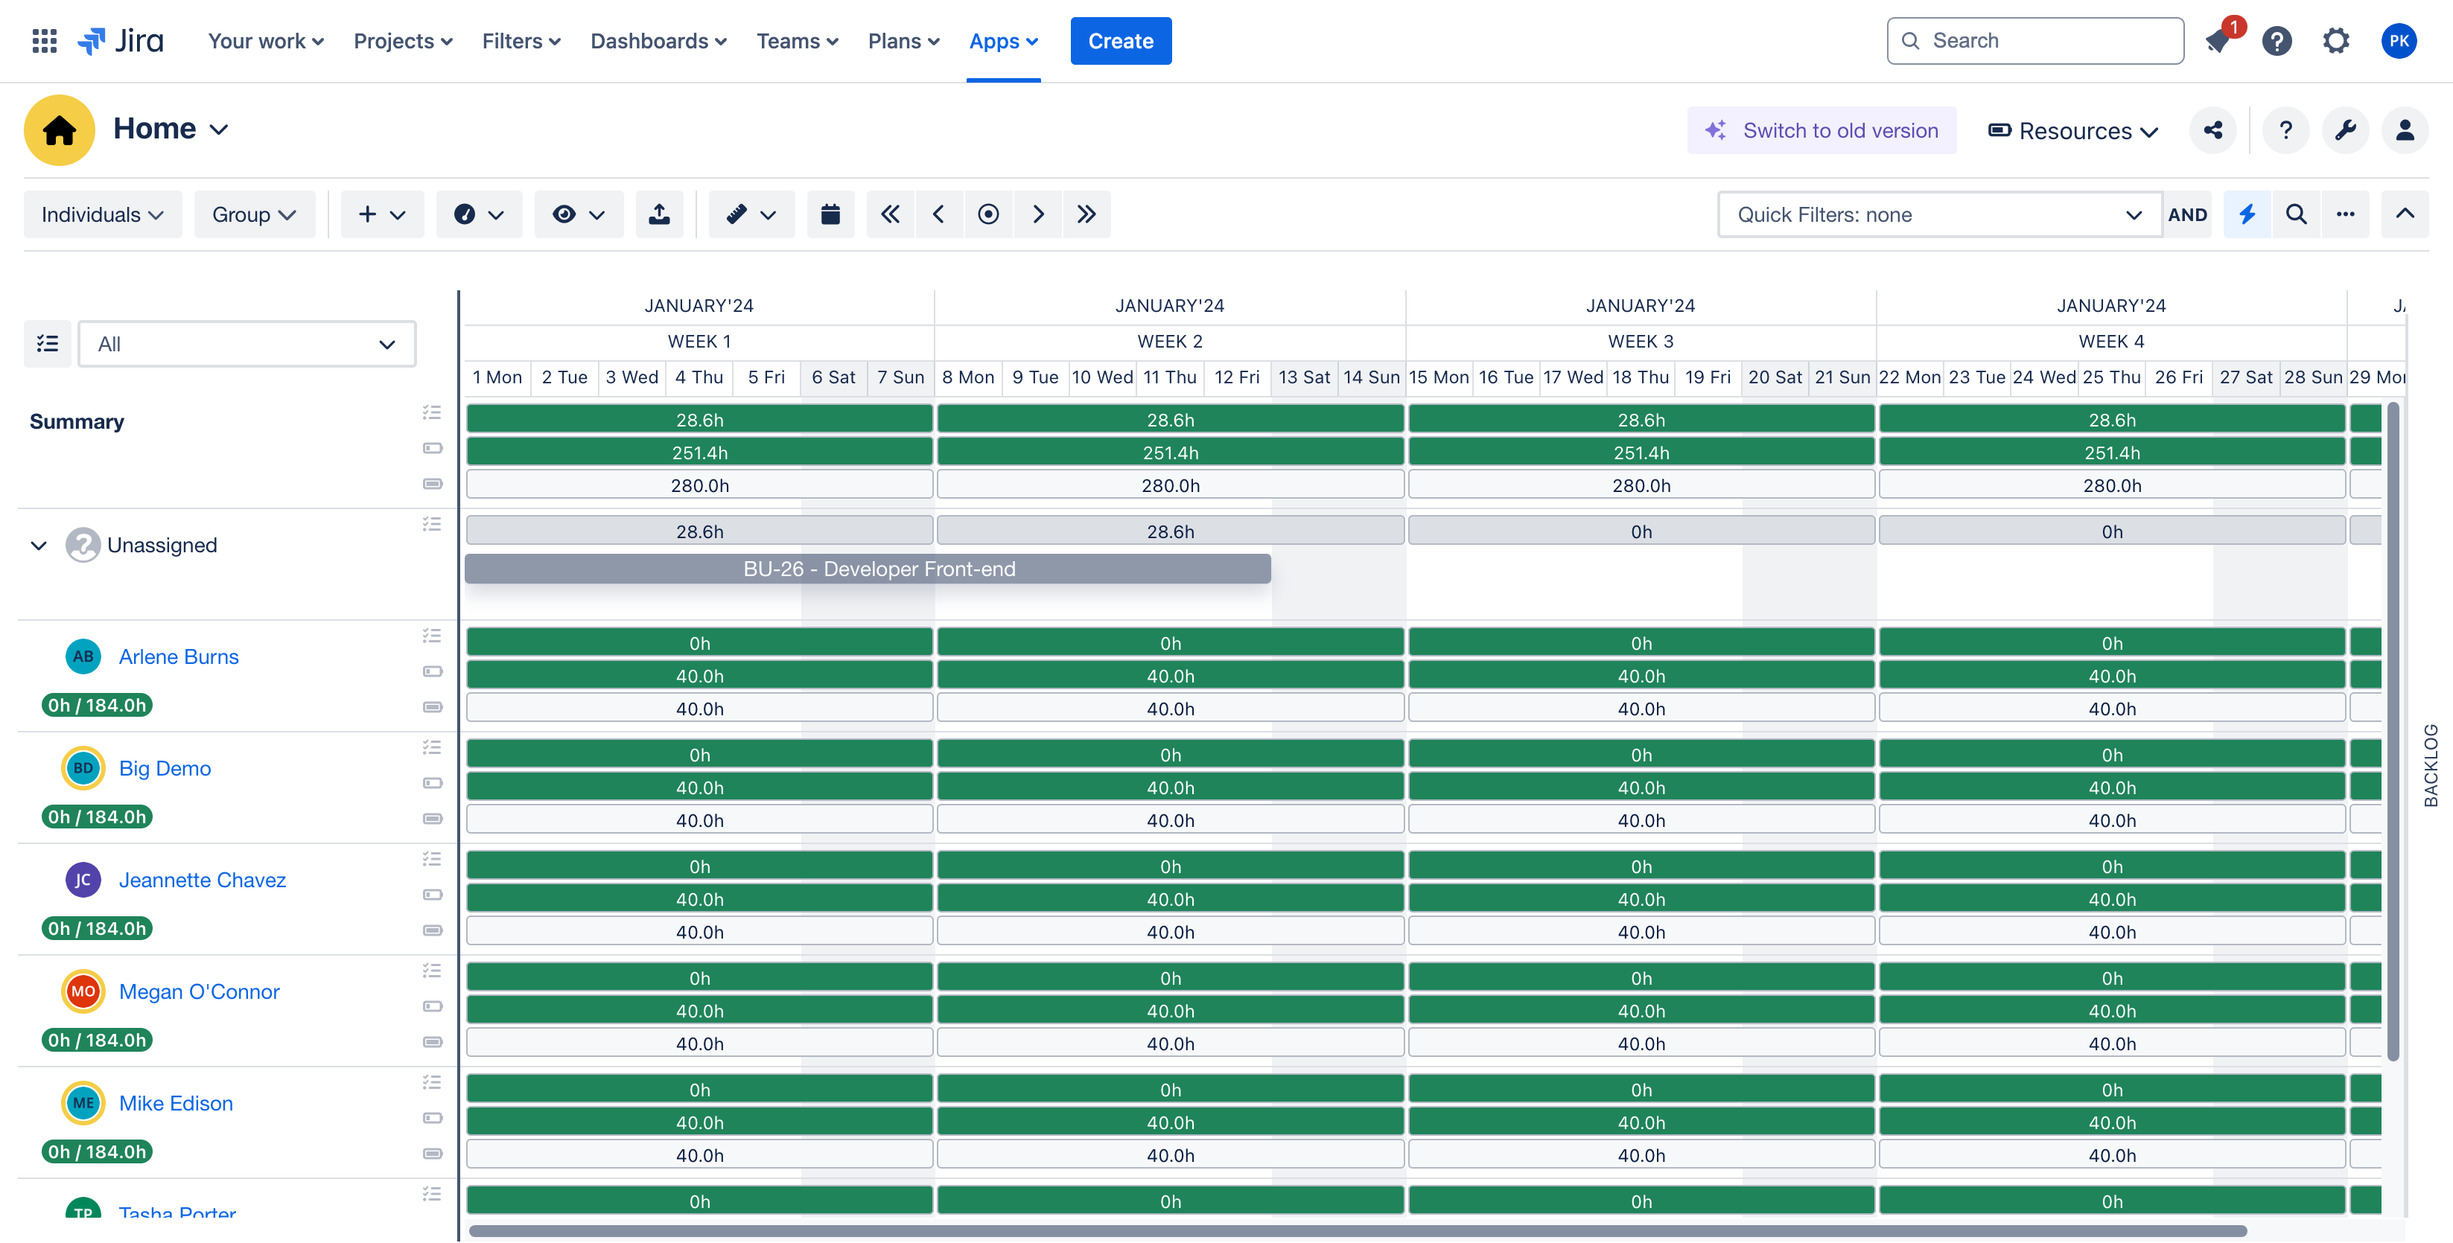Click the export/upload icon in toolbar
Image resolution: width=2453 pixels, height=1243 pixels.
[x=660, y=214]
